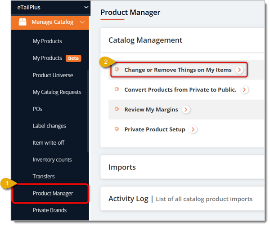
Task: Open Label changes
Action: pos(49,126)
